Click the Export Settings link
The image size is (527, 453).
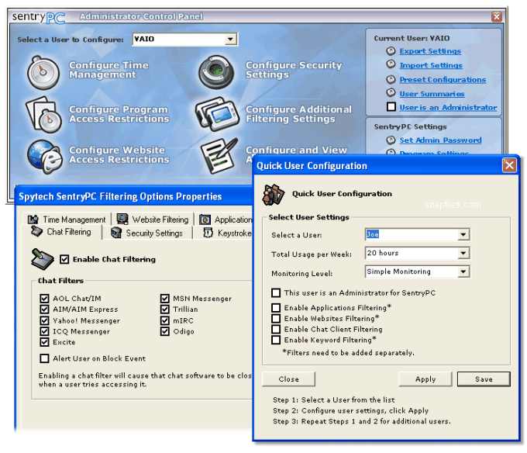pyautogui.click(x=430, y=51)
